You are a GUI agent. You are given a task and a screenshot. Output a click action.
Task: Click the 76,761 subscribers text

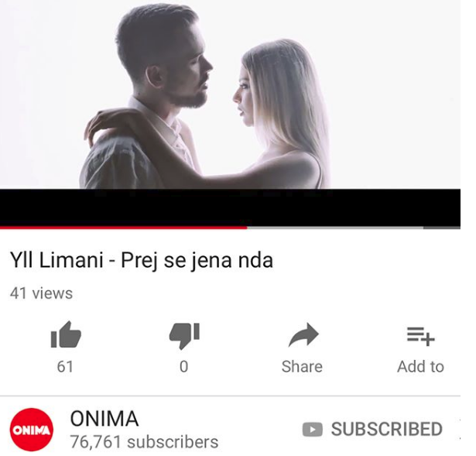click(x=144, y=442)
